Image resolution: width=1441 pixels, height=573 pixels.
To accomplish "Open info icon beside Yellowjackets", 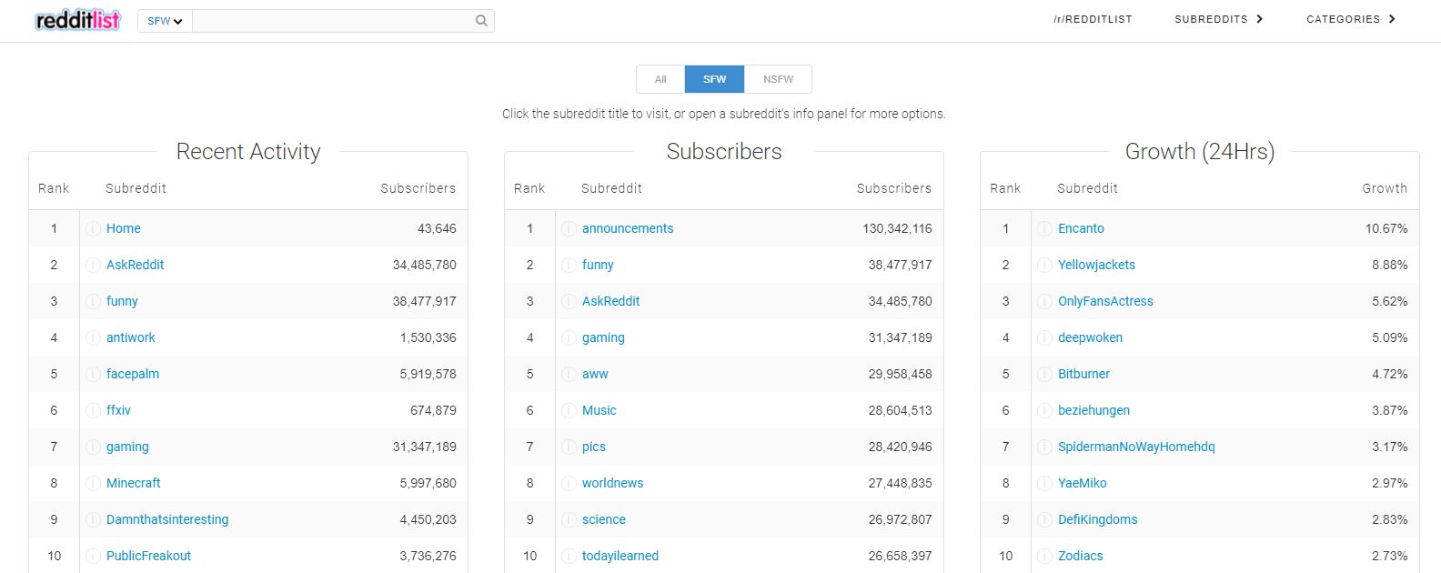I will pyautogui.click(x=1044, y=265).
